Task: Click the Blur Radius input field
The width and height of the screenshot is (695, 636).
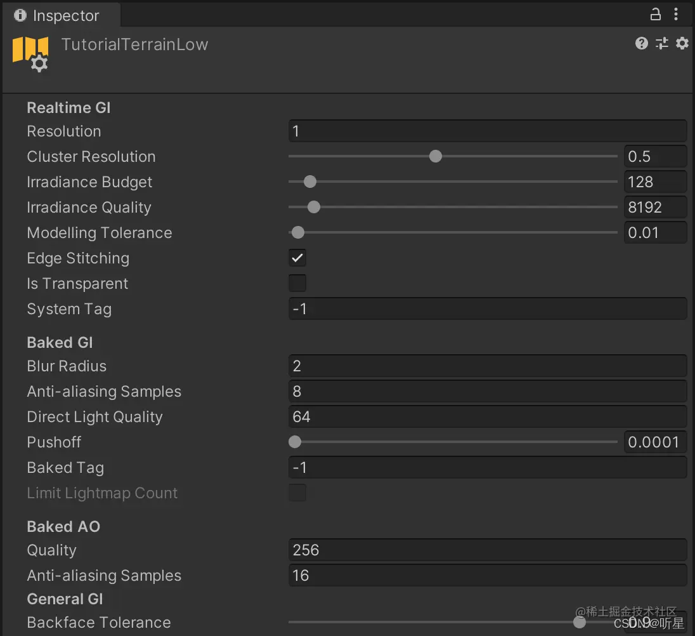Action: tap(488, 366)
